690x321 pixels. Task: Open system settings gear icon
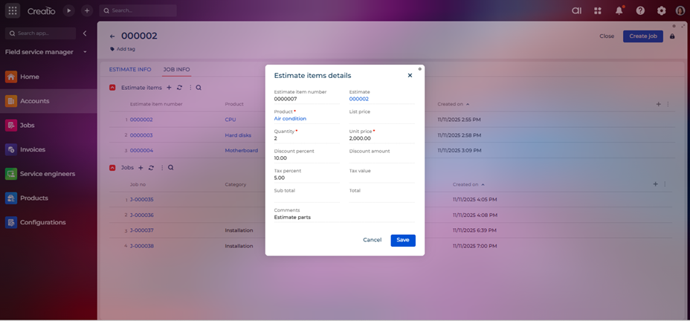(x=661, y=11)
